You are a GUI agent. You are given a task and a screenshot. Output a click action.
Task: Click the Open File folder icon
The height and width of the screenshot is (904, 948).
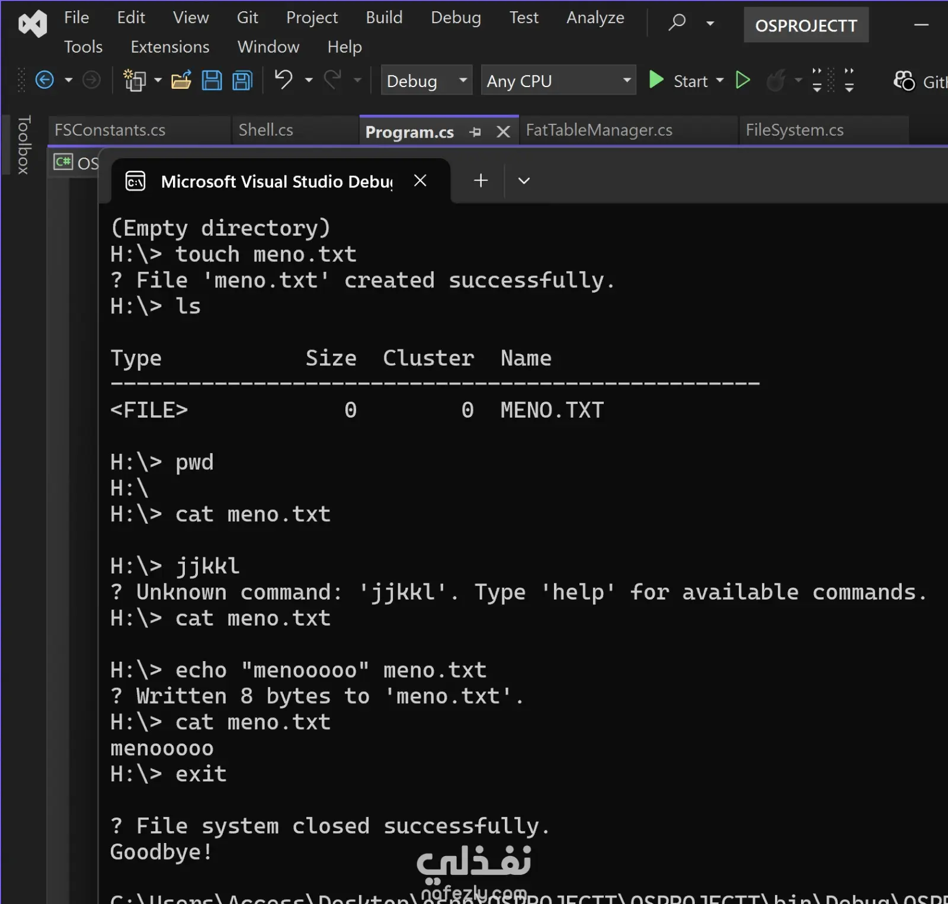[x=181, y=80]
